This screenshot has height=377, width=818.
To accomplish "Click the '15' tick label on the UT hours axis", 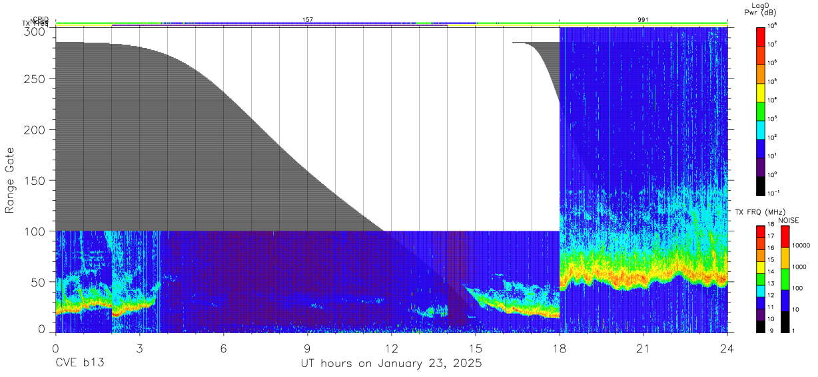I will (476, 348).
